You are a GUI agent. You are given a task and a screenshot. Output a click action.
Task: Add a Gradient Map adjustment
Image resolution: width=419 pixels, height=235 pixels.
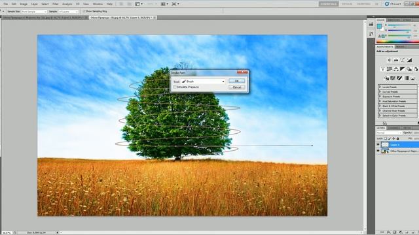pyautogui.click(x=406, y=78)
